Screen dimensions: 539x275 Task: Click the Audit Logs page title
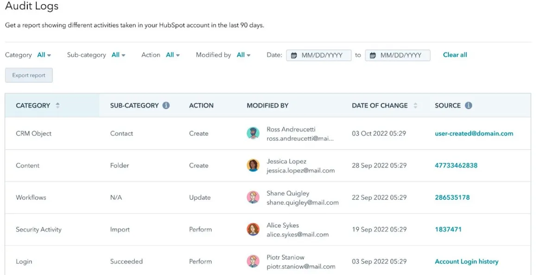coord(32,6)
